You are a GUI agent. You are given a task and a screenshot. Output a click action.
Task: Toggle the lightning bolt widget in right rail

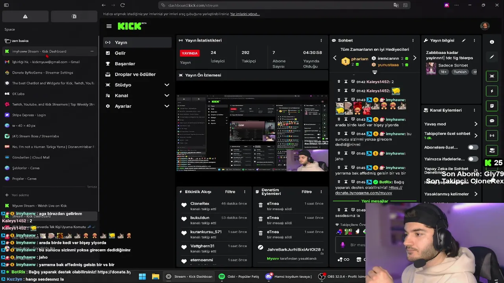pos(492,91)
